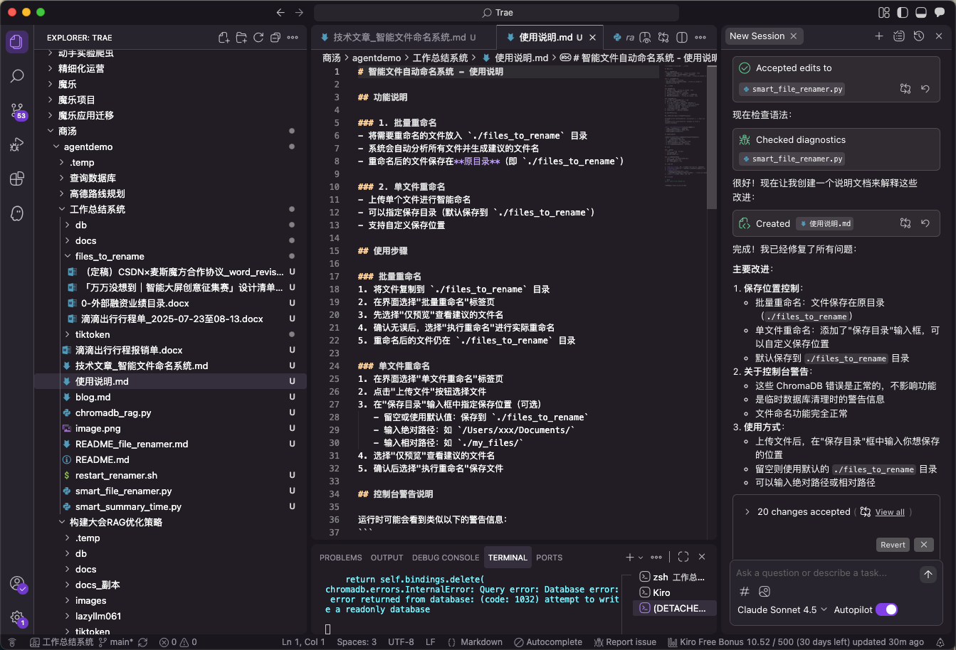Open the Run and Debug view
This screenshot has height=650, width=956.
coord(17,145)
